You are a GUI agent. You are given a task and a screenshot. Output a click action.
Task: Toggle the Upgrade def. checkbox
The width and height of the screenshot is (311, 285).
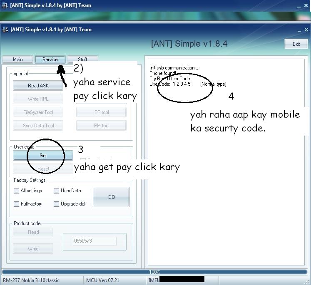[56, 204]
